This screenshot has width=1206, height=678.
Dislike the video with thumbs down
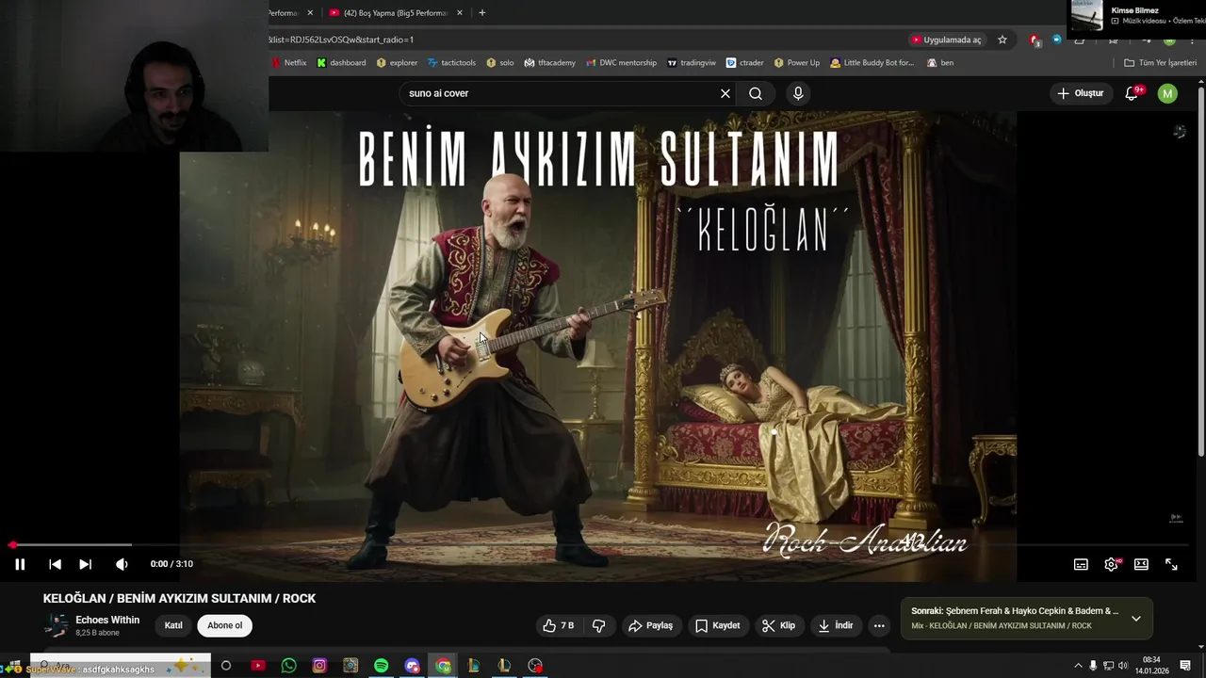point(598,625)
